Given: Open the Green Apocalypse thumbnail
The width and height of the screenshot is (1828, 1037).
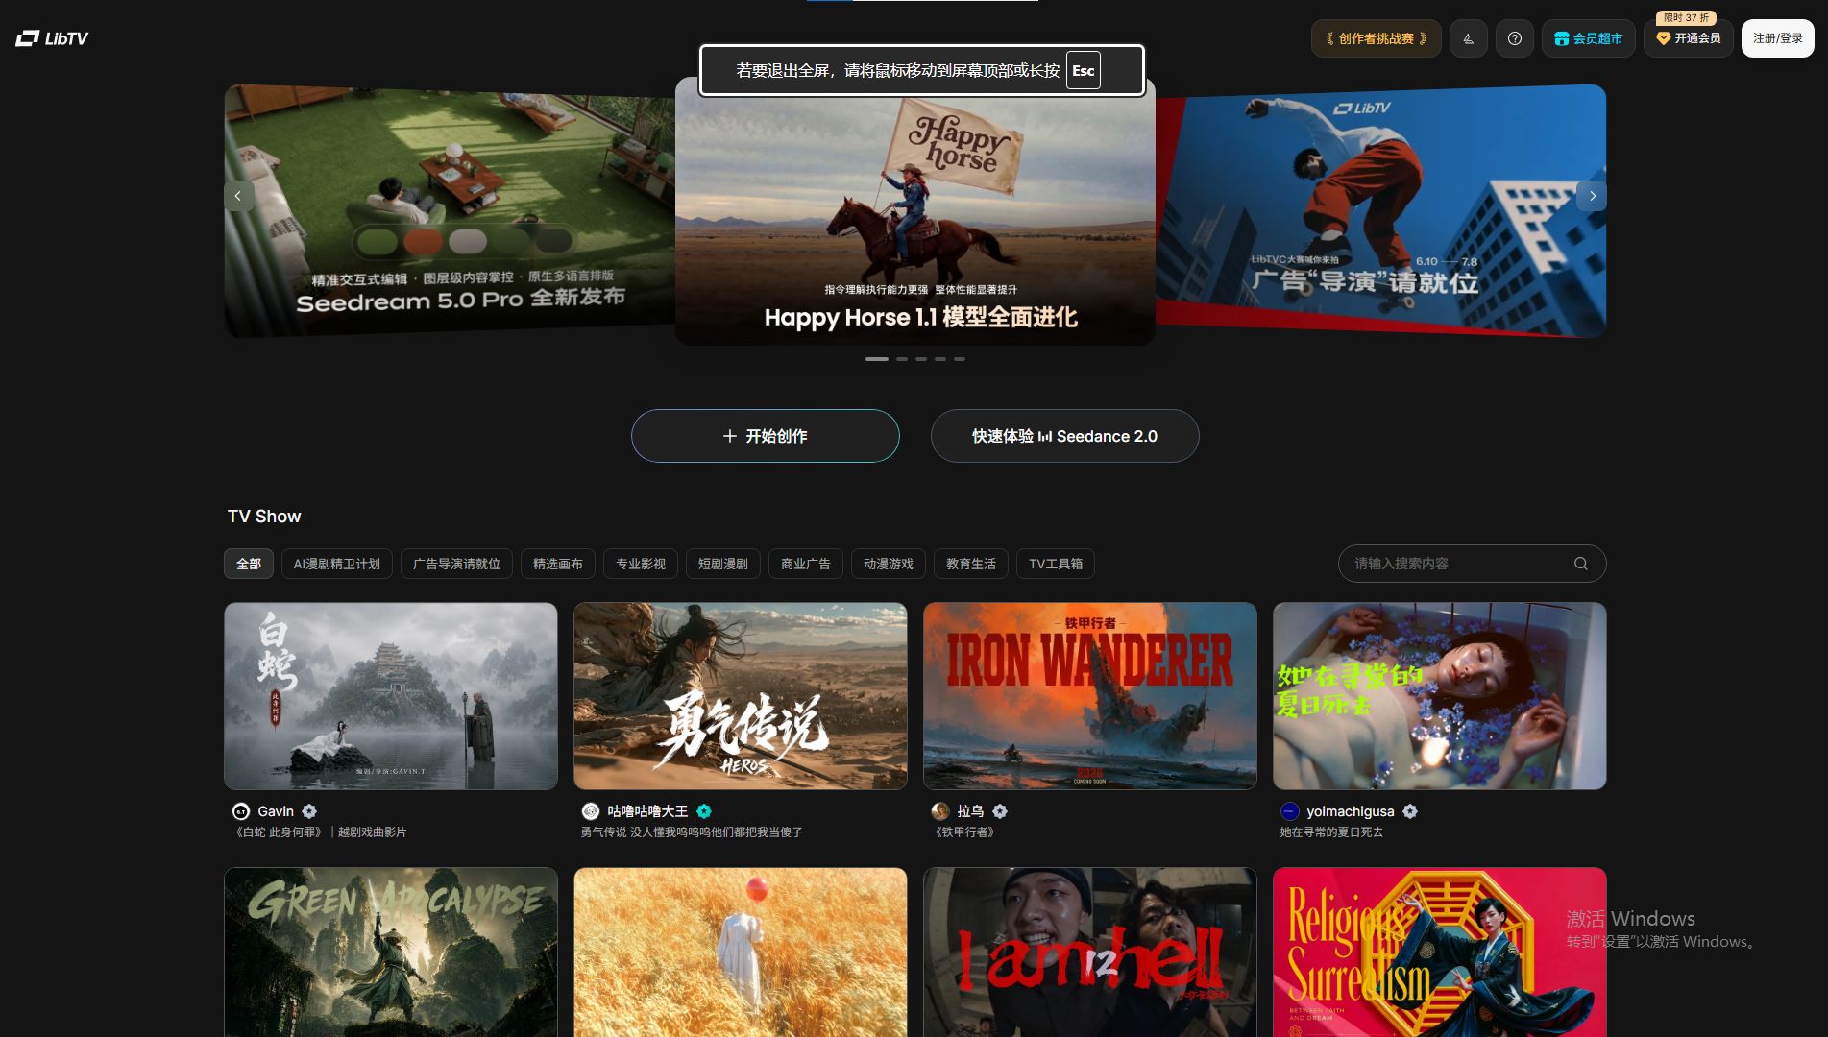Looking at the screenshot, I should 391,953.
